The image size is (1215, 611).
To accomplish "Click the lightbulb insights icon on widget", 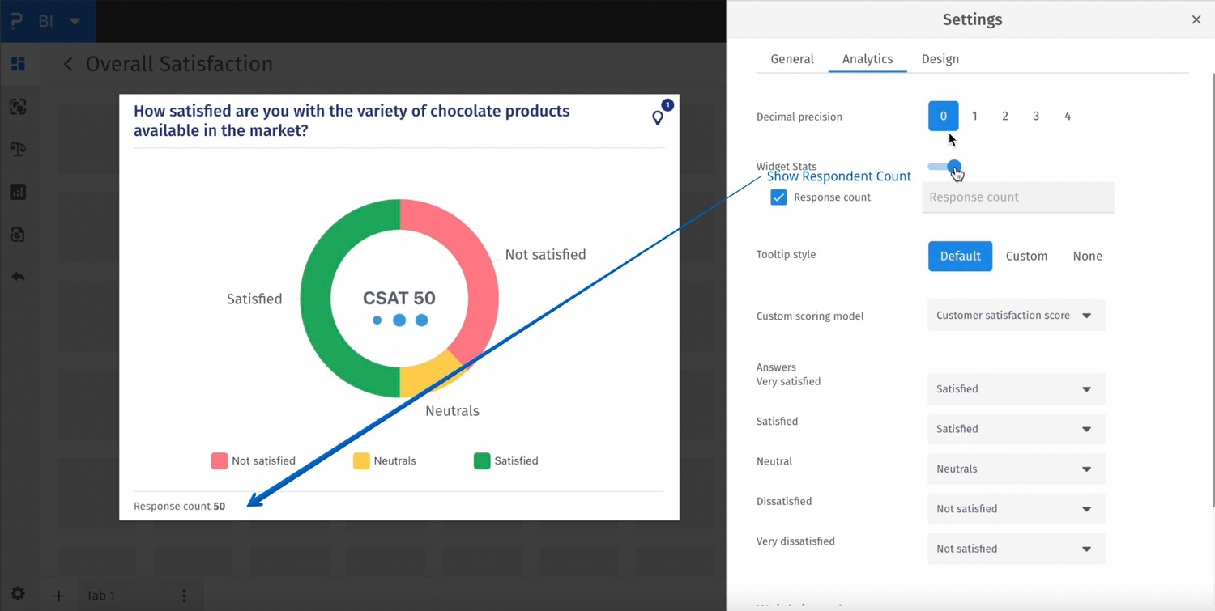I will (658, 118).
